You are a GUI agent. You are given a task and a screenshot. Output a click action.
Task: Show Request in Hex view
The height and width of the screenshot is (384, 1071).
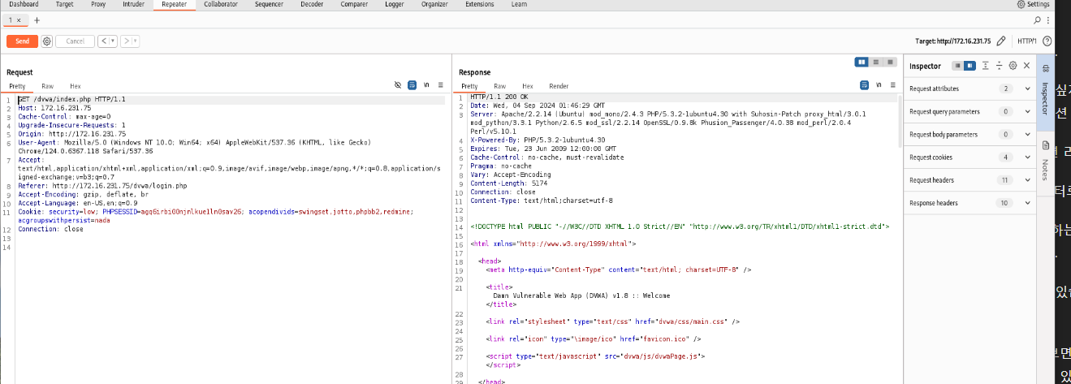(75, 86)
